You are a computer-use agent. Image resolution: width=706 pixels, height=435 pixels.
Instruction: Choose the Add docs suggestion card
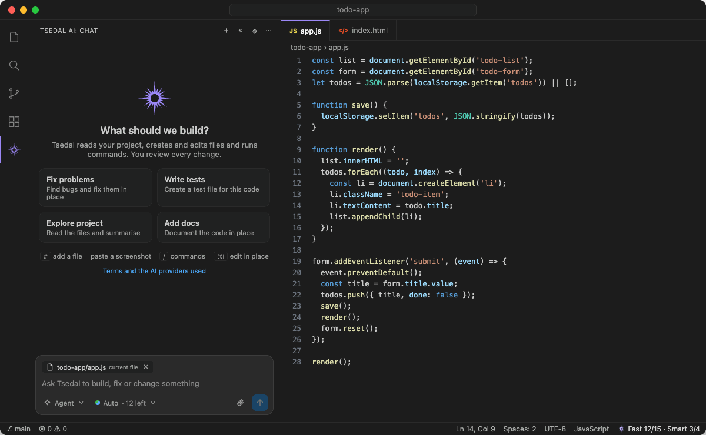coord(214,227)
